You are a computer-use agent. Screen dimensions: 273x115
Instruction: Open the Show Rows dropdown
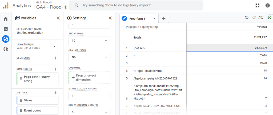click(x=89, y=41)
